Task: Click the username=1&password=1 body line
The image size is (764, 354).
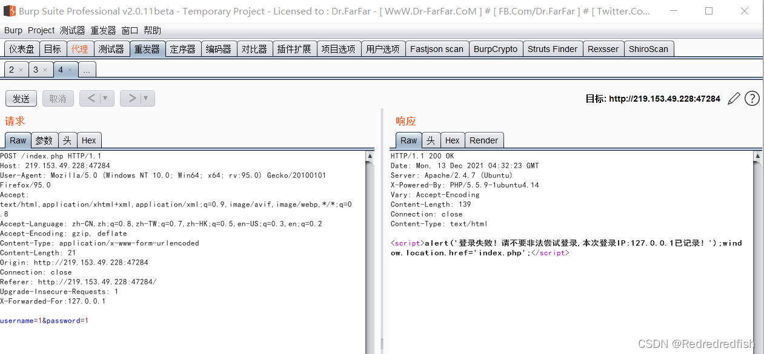Action: [x=44, y=321]
